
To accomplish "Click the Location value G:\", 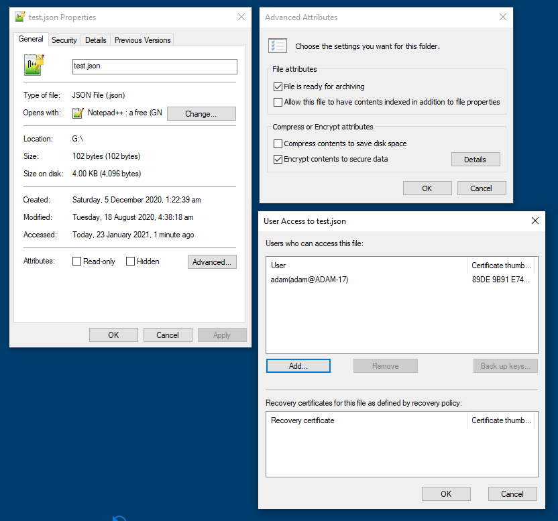I will [78, 139].
